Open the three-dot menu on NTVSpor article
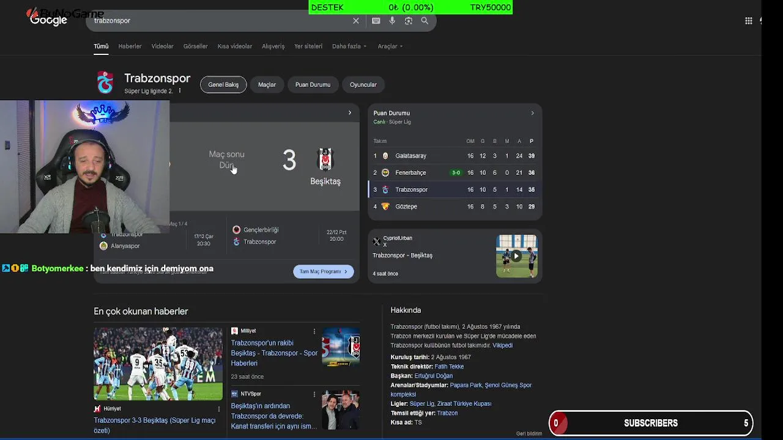 coord(314,394)
